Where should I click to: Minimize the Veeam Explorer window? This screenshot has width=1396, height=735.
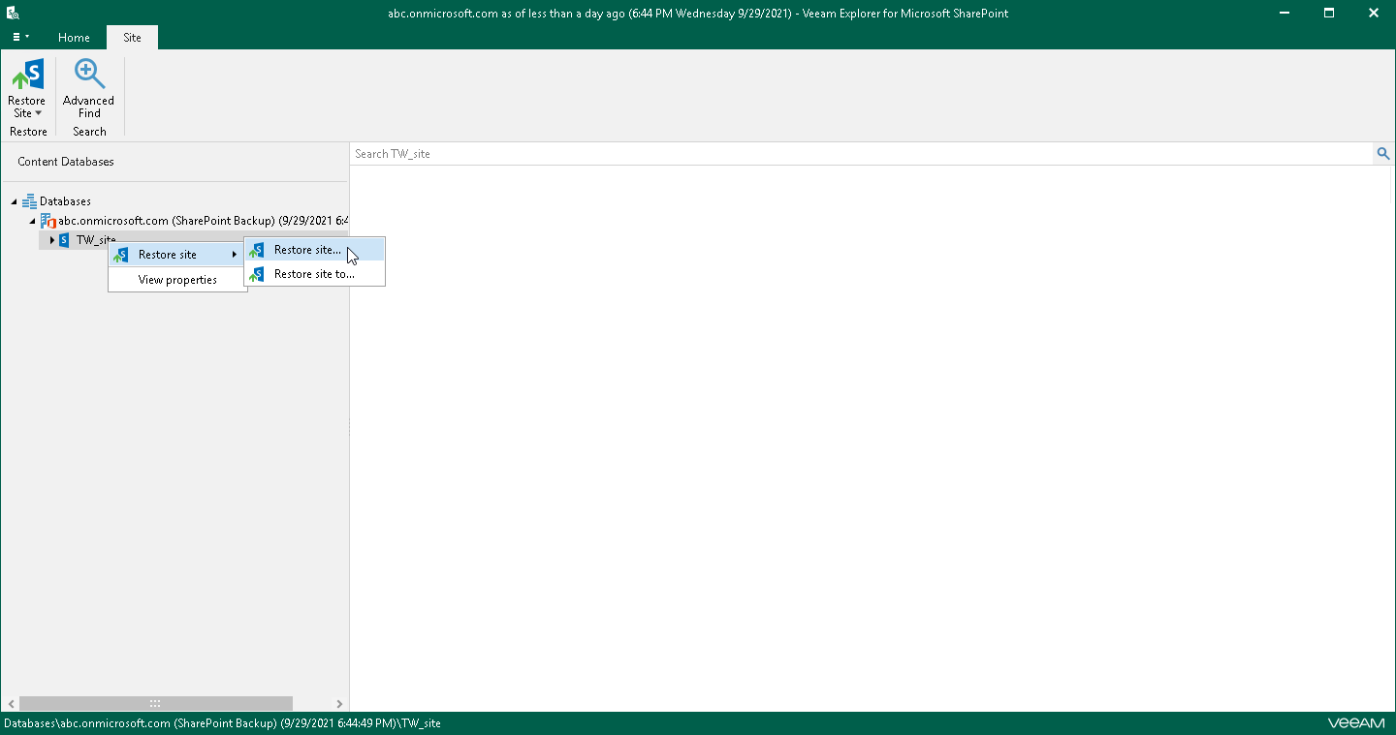point(1285,14)
